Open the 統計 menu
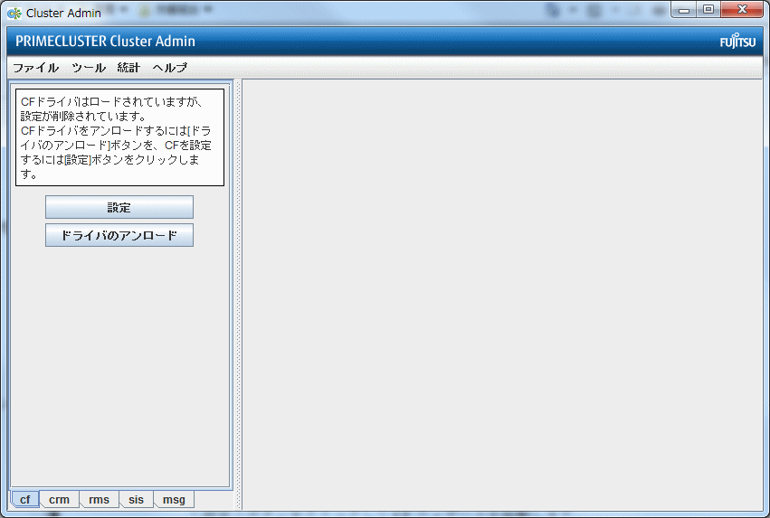 point(128,68)
